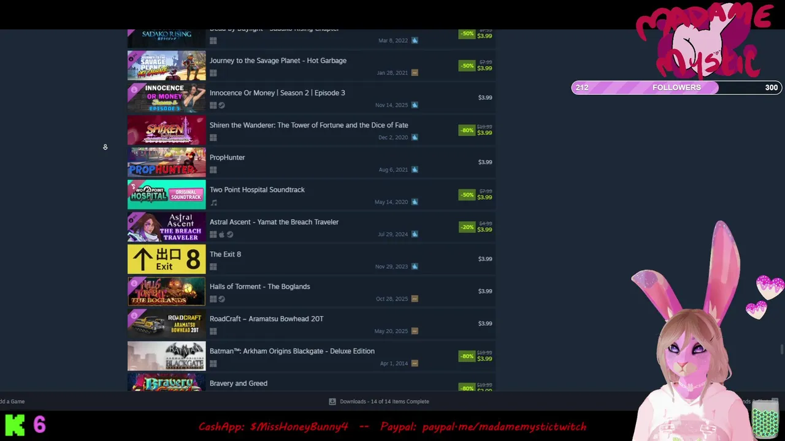Click the positive review thumb for Sadako Rising
This screenshot has height=441, width=785.
(x=415, y=40)
